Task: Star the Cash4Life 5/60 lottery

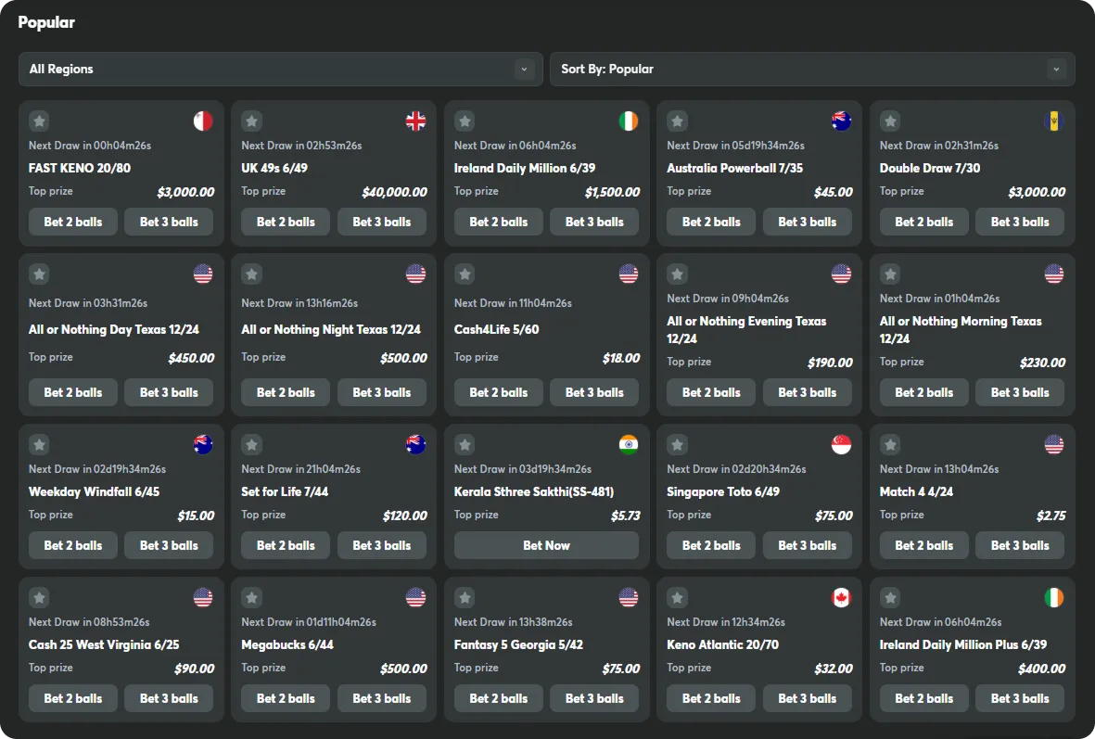Action: [x=465, y=274]
